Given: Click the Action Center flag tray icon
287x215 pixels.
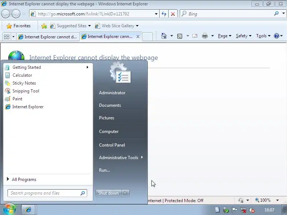Looking at the screenshot, I should [x=235, y=210].
